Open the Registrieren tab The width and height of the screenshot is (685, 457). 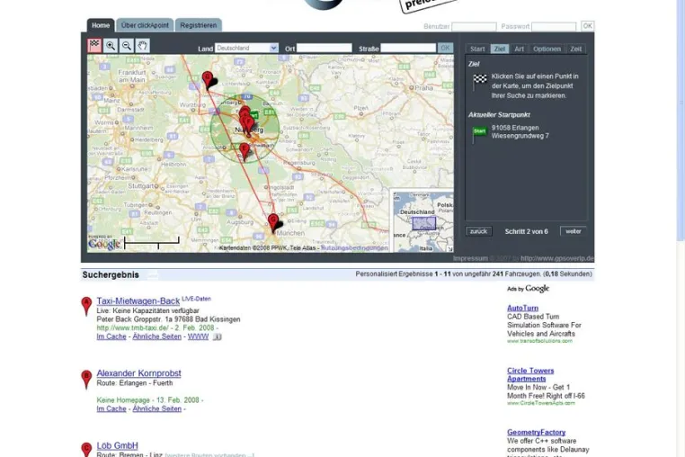[199, 25]
